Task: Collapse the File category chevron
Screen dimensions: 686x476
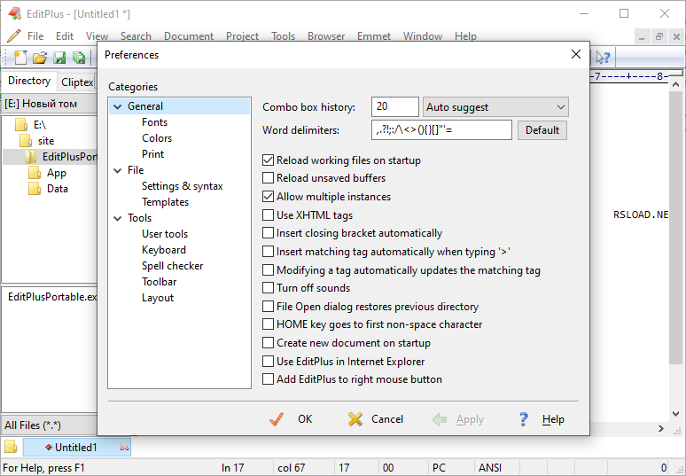Action: (117, 170)
